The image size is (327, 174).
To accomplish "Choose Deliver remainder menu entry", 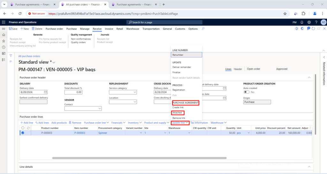I will pos(182,67).
